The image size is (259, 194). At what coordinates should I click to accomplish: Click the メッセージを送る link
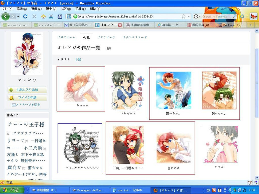[26, 105]
